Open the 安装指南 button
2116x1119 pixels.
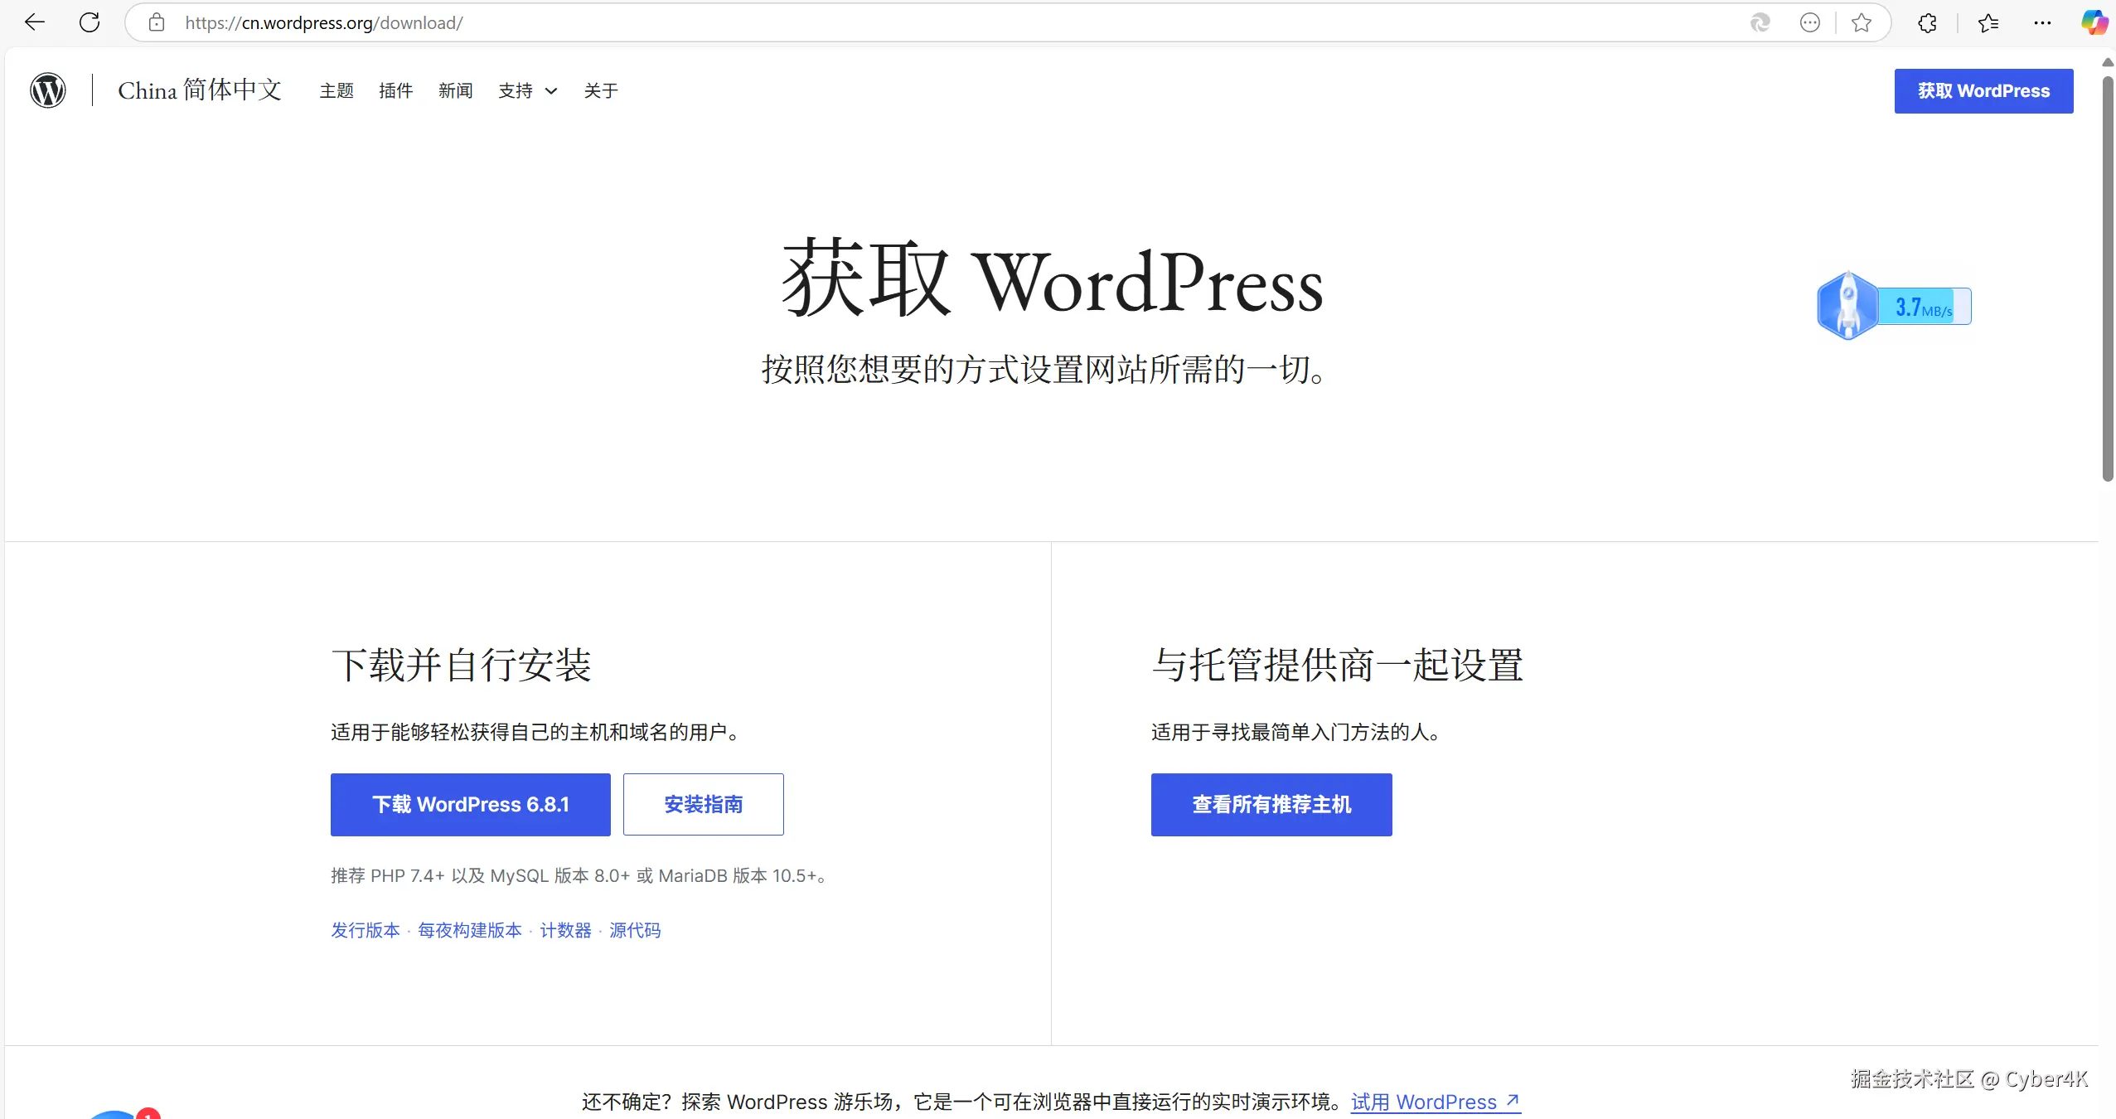(703, 804)
